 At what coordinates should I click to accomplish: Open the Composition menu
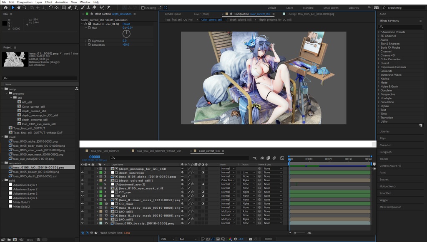[x=25, y=2]
